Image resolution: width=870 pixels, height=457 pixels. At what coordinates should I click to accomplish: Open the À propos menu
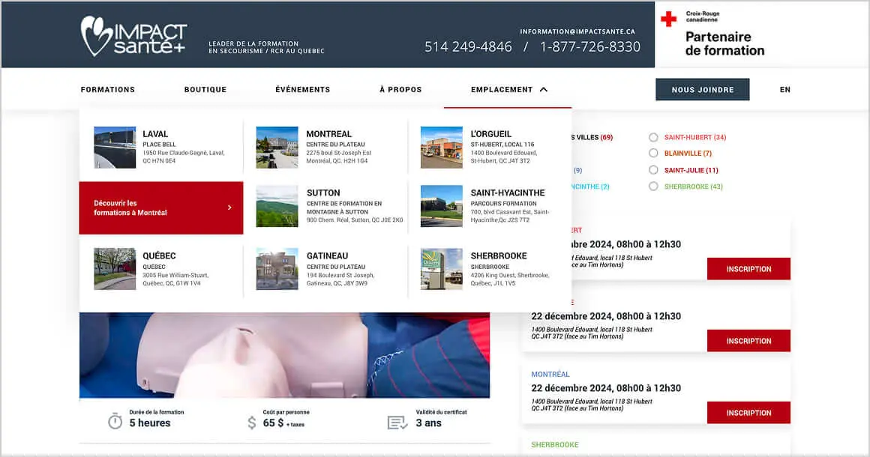[400, 89]
